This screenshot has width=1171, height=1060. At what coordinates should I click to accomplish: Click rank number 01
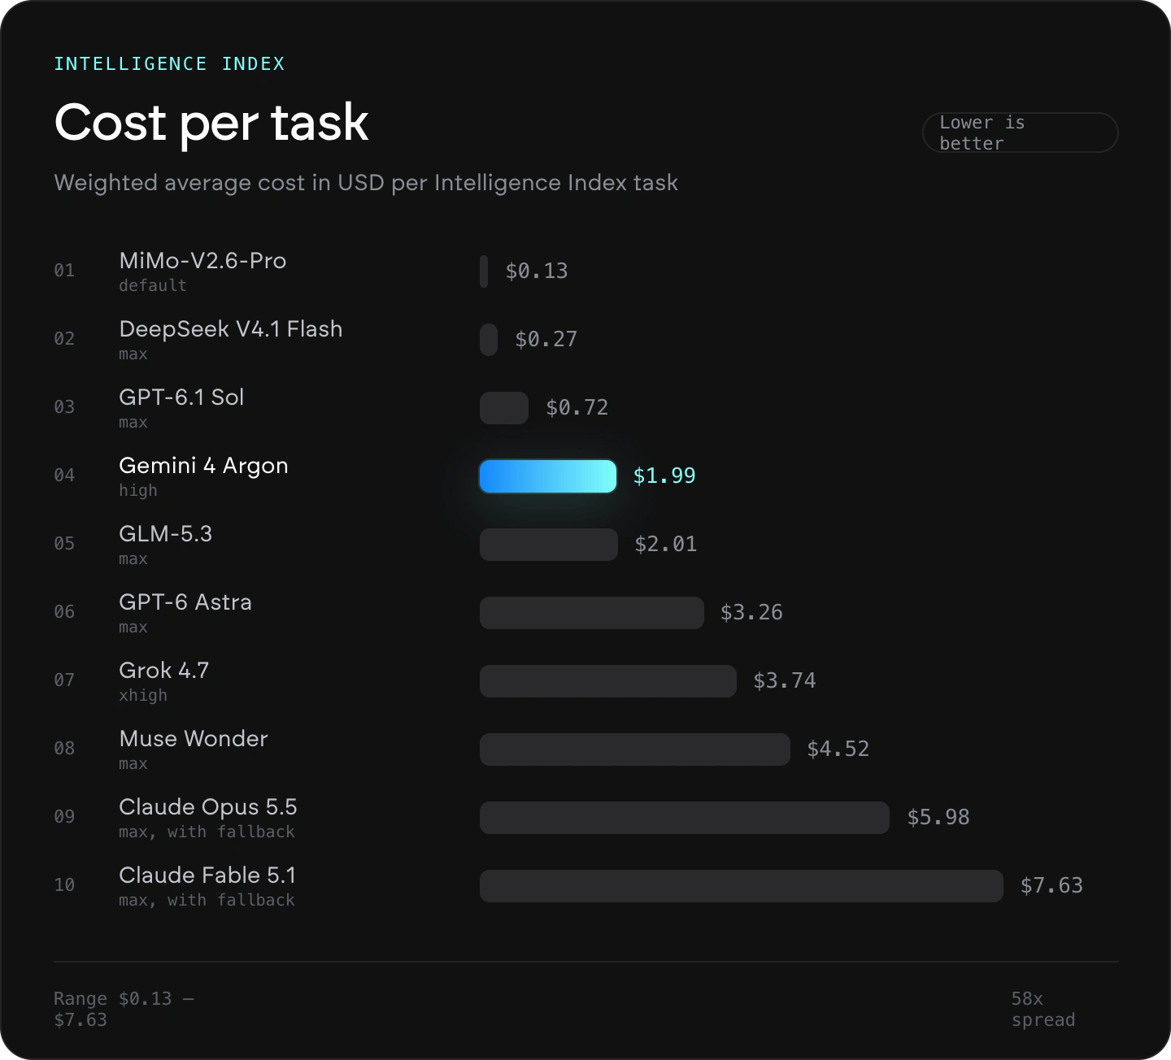click(64, 270)
